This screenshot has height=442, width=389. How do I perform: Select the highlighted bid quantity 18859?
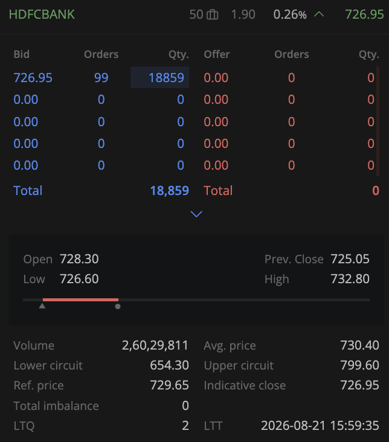click(x=159, y=77)
